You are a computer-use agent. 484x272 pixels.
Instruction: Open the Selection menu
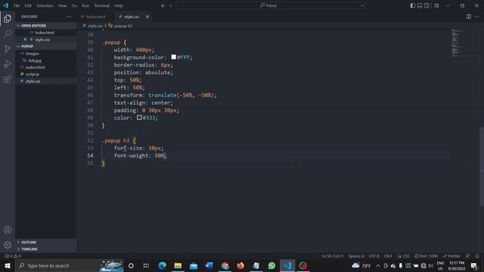click(x=45, y=5)
